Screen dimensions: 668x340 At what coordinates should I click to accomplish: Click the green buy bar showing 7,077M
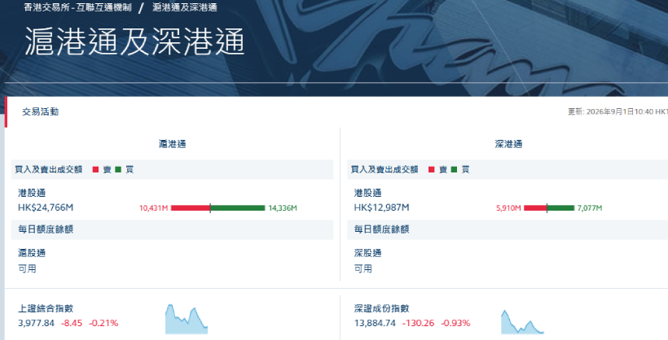[x=560, y=208]
